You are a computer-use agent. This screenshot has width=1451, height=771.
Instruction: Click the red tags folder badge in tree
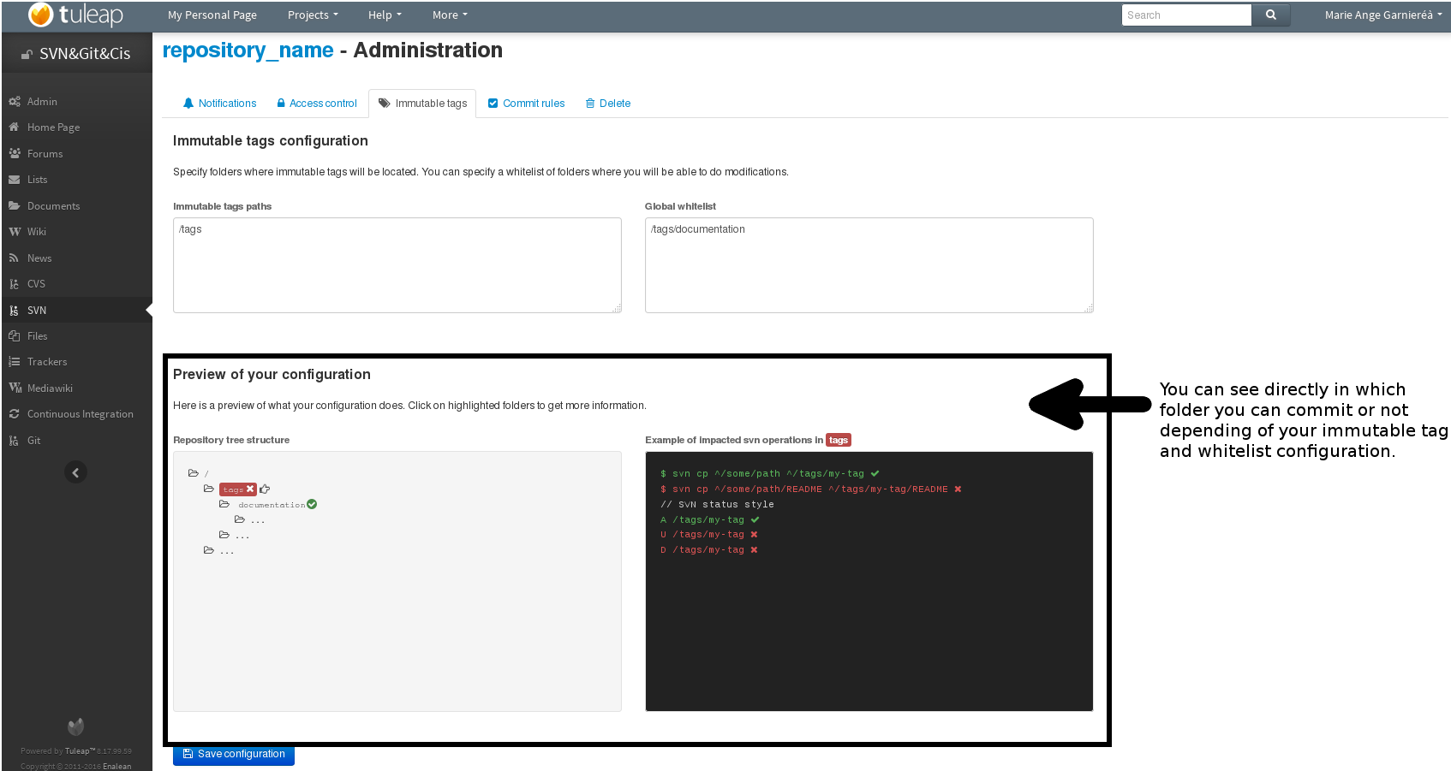pos(237,489)
